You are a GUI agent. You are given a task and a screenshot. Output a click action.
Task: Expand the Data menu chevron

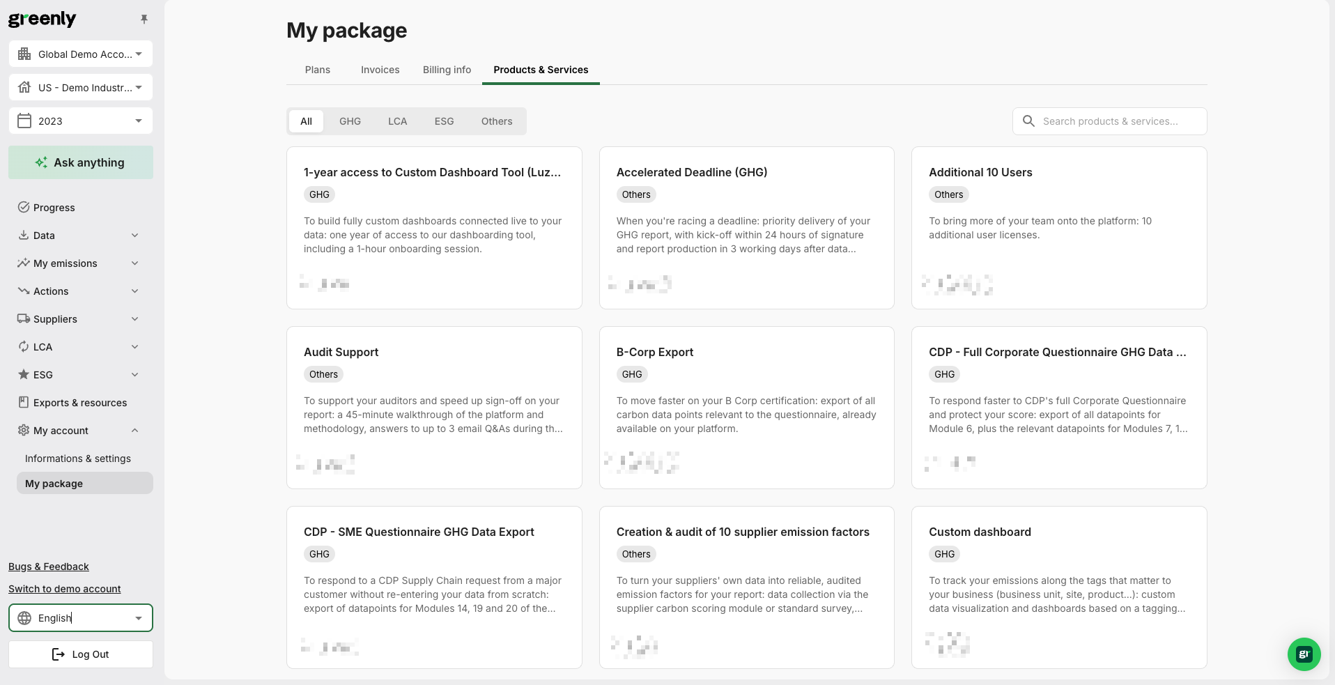pyautogui.click(x=135, y=235)
